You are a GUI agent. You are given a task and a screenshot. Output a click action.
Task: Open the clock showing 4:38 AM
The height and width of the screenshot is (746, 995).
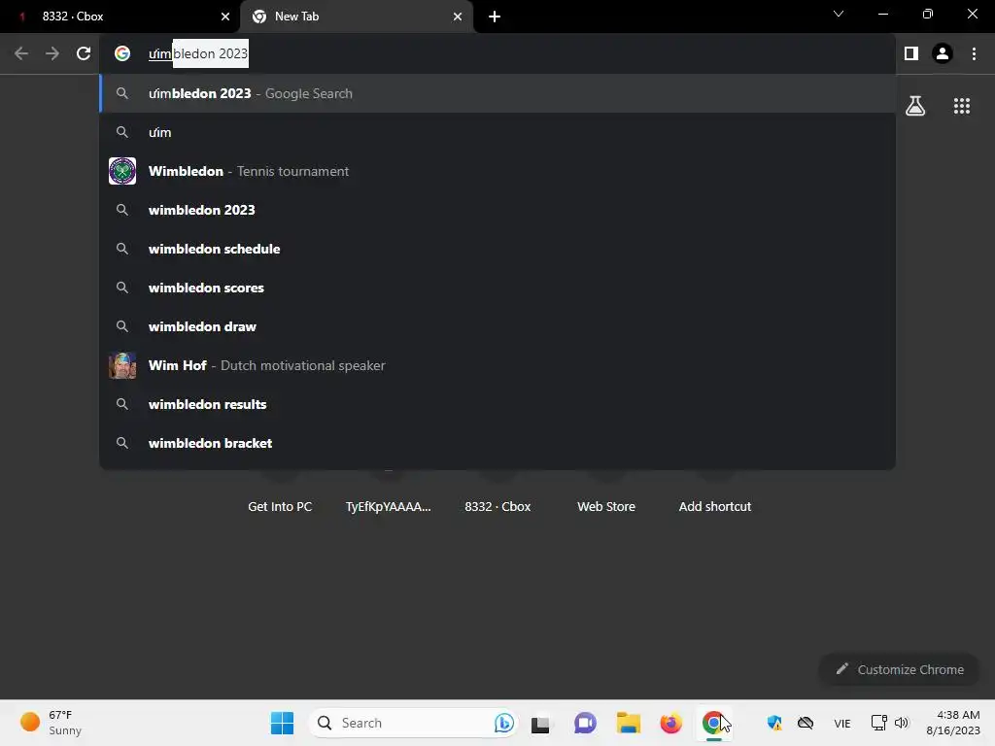coord(953,723)
